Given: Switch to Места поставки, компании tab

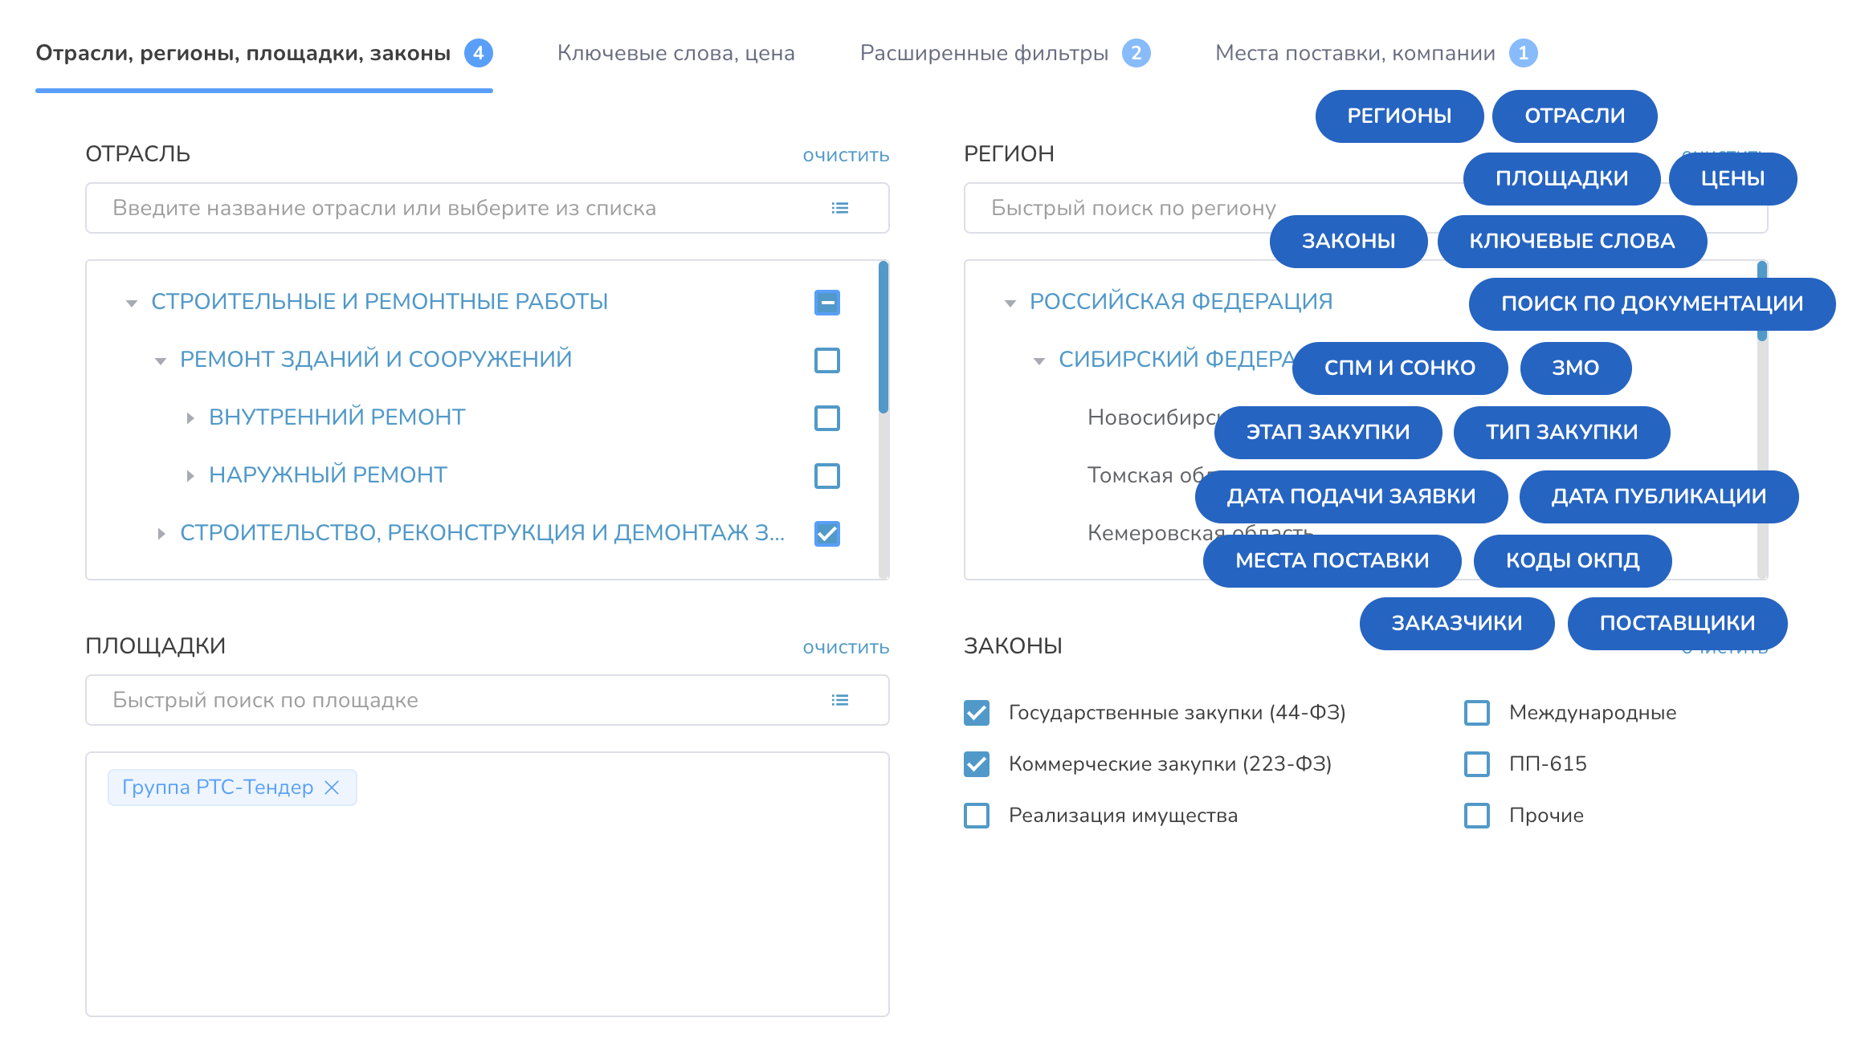Looking at the screenshot, I should click(x=1376, y=54).
